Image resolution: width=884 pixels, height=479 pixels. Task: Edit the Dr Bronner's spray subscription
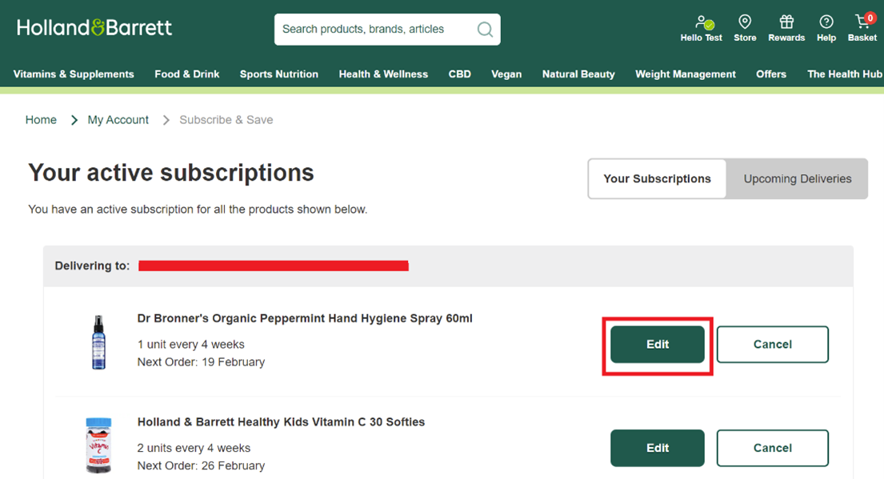coord(657,345)
